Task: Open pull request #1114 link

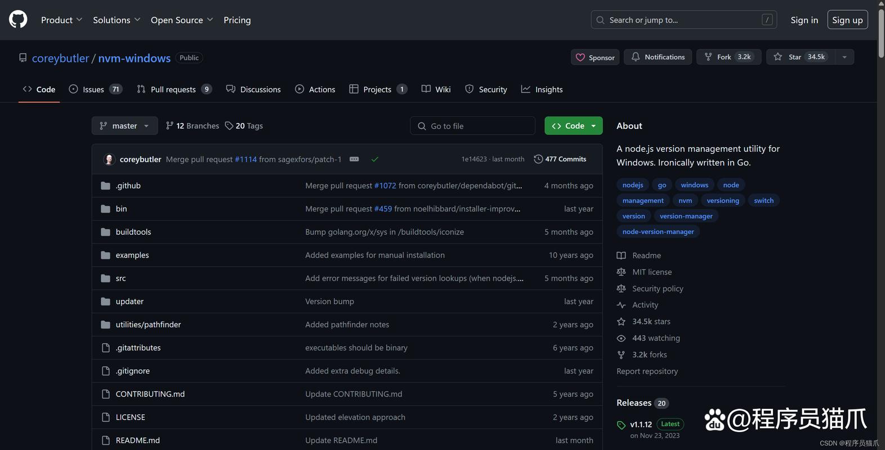Action: [245, 159]
